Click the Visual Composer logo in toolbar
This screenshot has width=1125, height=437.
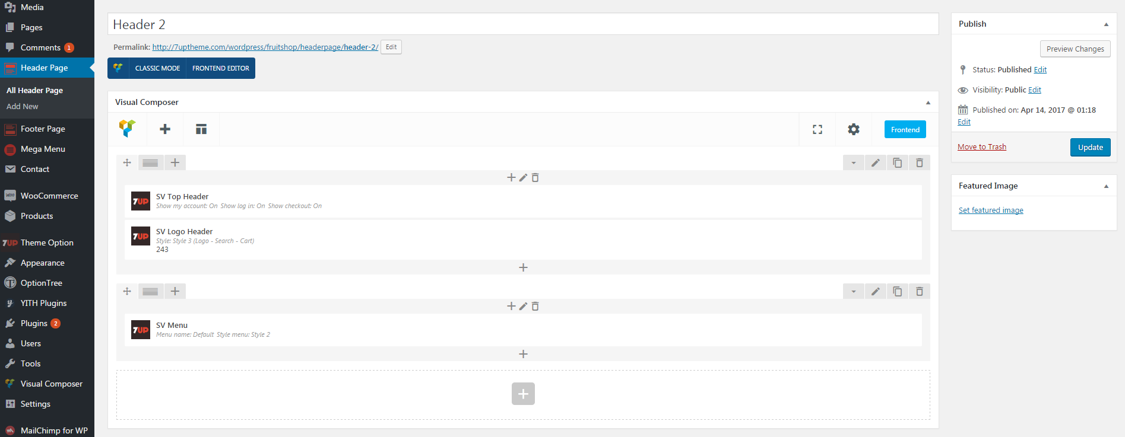[x=128, y=129]
